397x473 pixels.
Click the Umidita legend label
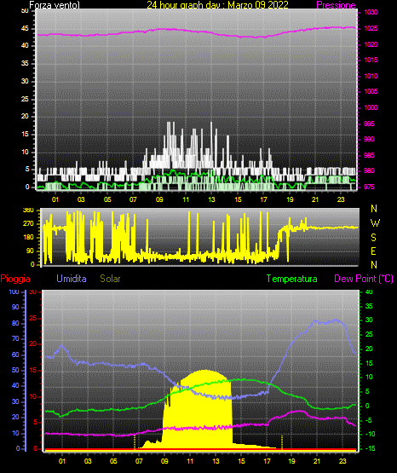[72, 279]
